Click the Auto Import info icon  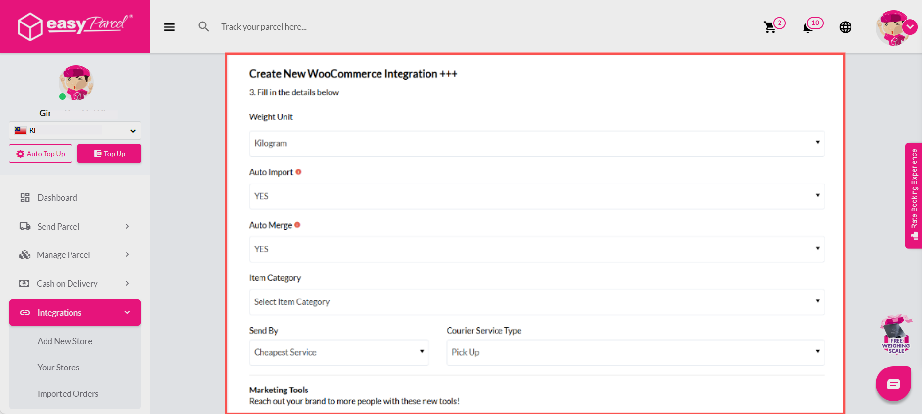point(298,172)
